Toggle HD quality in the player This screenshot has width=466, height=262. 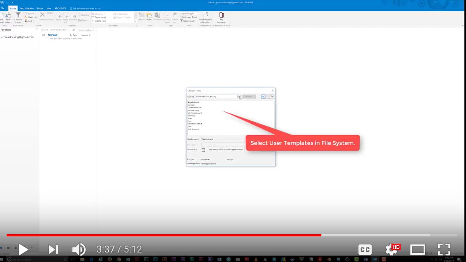pyautogui.click(x=395, y=247)
